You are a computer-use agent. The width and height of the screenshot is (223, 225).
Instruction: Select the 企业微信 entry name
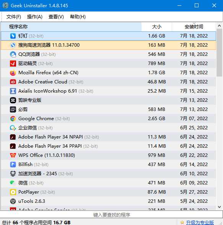pos(28,128)
